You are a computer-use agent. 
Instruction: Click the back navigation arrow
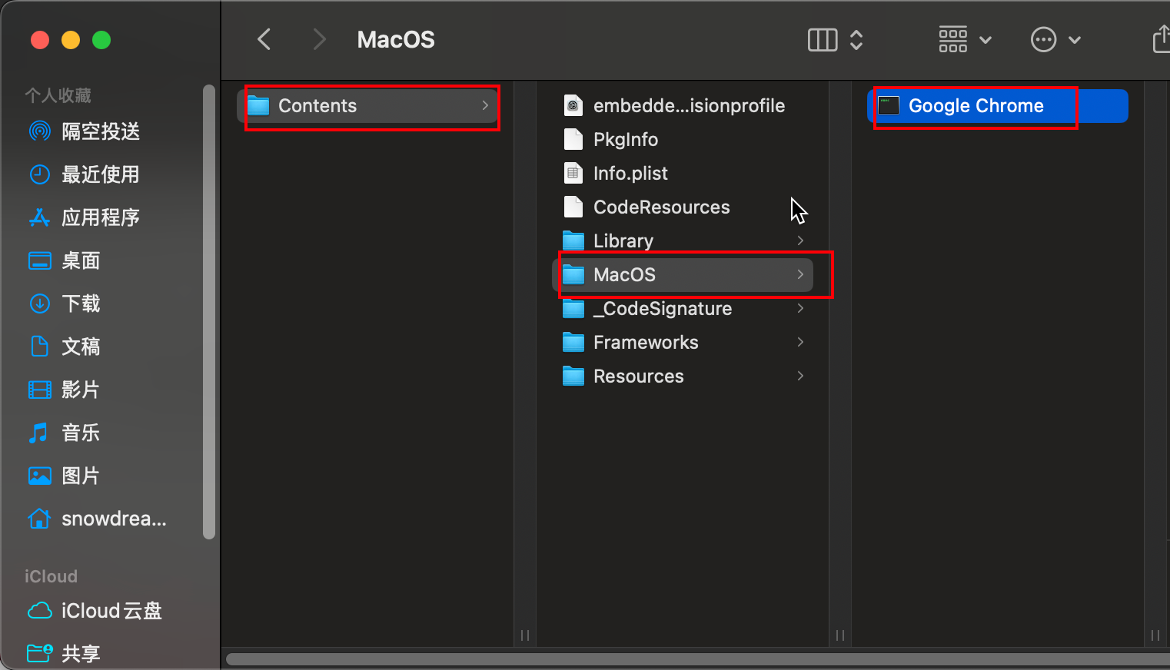pyautogui.click(x=264, y=39)
